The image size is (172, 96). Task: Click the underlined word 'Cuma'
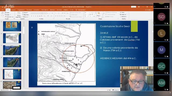tap(131, 40)
